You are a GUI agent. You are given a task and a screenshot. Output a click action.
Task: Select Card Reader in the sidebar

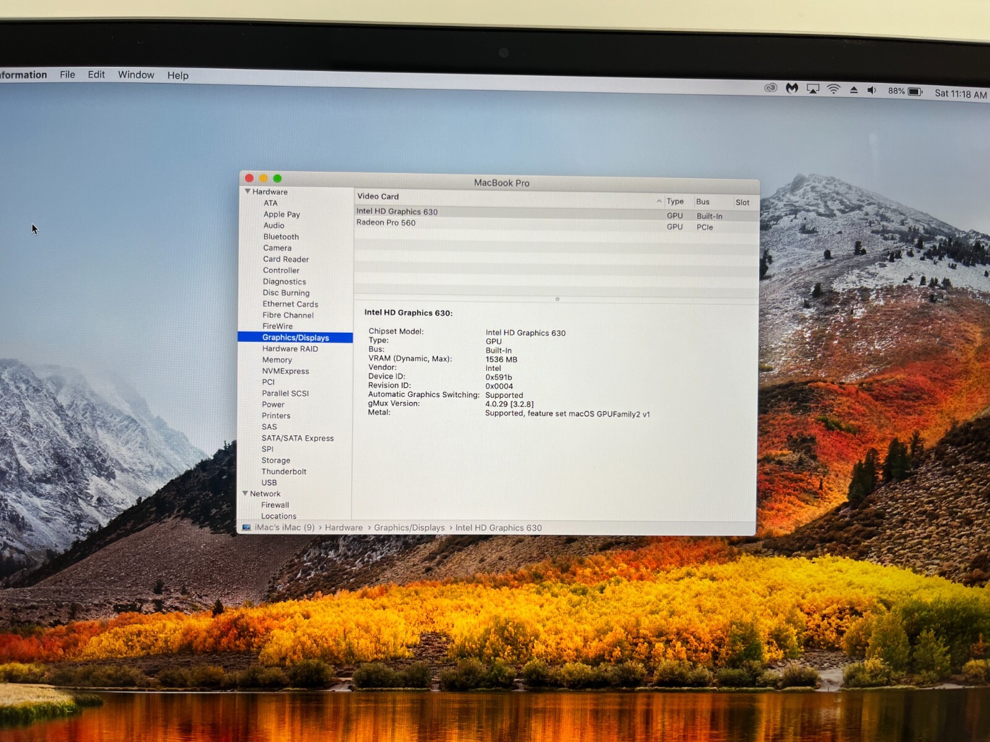tap(286, 259)
